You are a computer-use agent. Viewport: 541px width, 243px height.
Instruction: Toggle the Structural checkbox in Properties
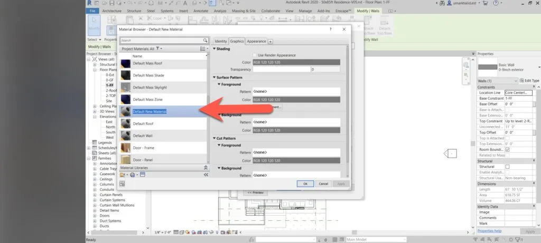tap(507, 167)
